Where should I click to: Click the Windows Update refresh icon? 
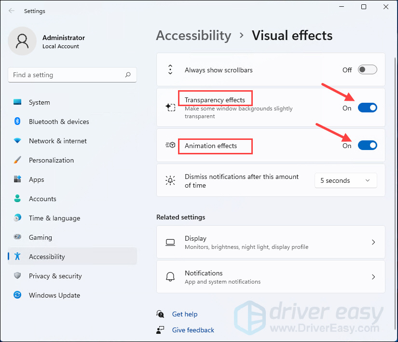click(x=17, y=295)
